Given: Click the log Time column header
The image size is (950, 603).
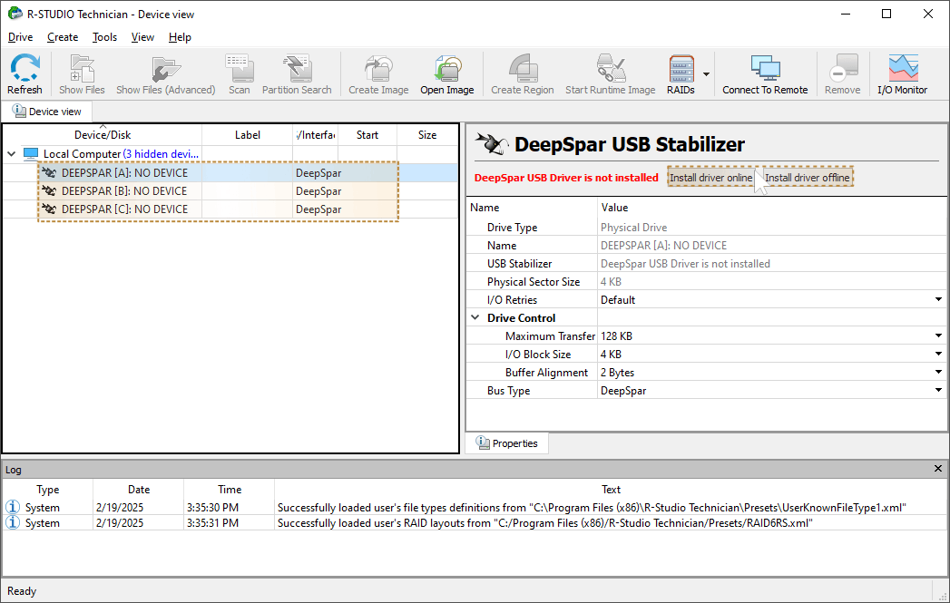Looking at the screenshot, I should (230, 489).
